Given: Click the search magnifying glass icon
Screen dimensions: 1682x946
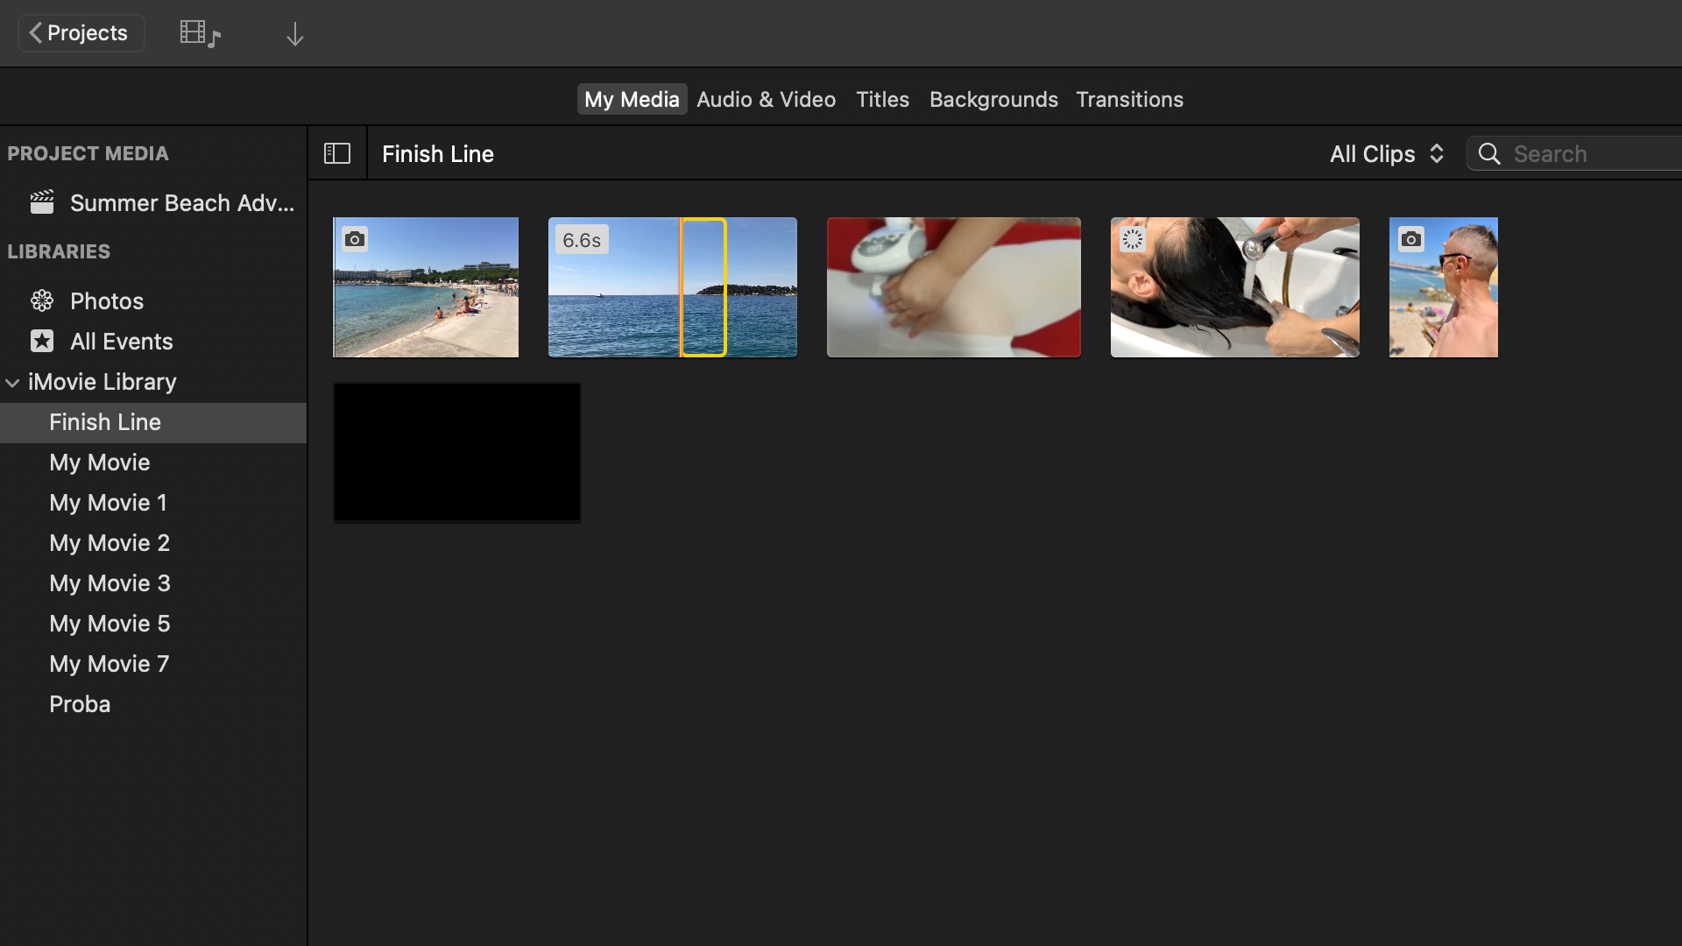Looking at the screenshot, I should [x=1489, y=154].
